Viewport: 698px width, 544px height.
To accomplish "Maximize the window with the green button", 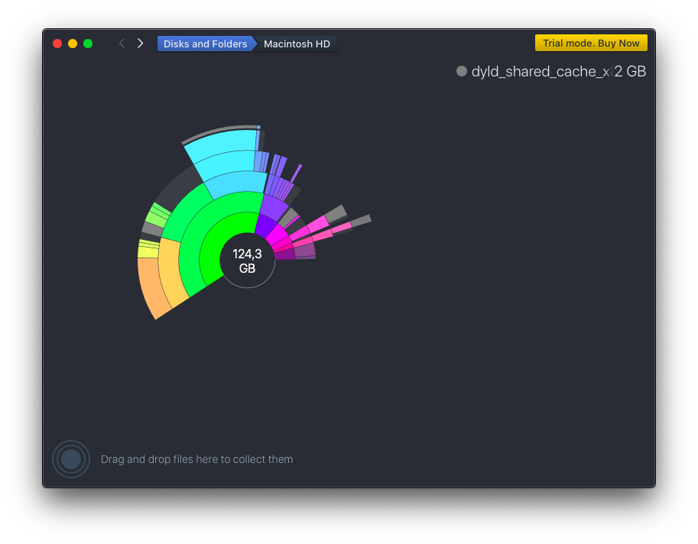I will [88, 43].
